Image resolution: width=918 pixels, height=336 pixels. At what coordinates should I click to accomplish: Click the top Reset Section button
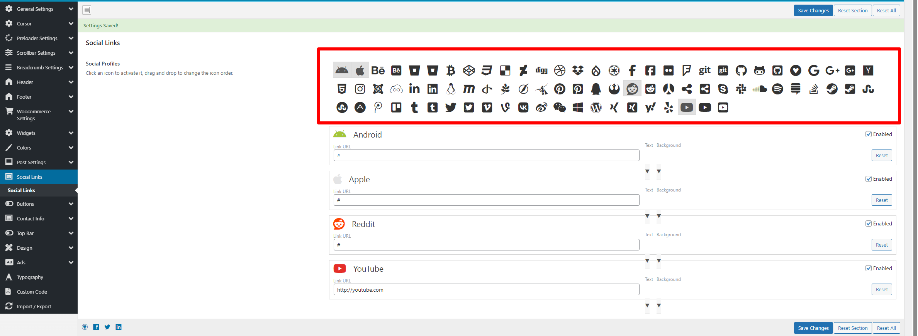(852, 10)
